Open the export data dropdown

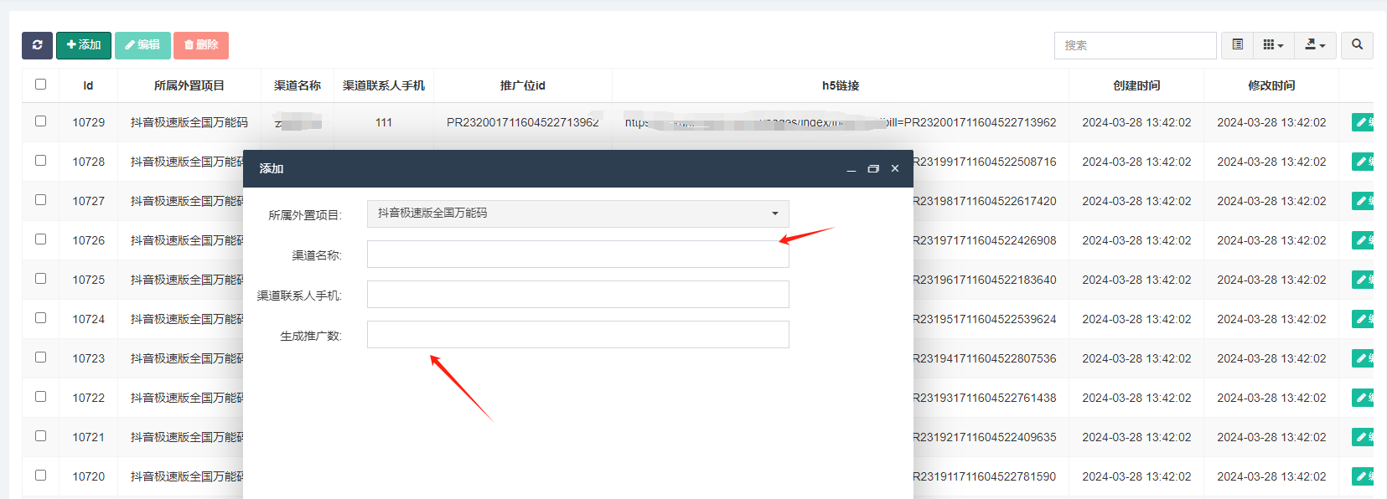(x=1316, y=45)
